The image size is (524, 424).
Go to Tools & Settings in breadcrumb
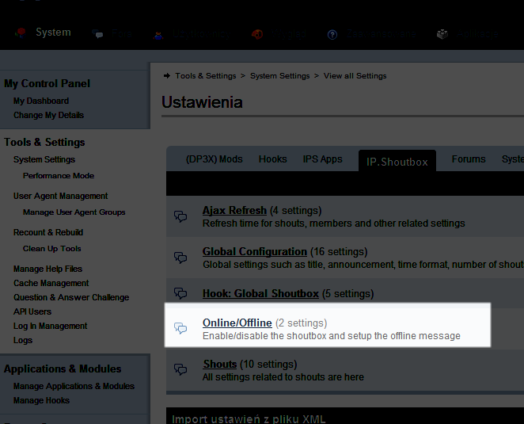pos(205,76)
